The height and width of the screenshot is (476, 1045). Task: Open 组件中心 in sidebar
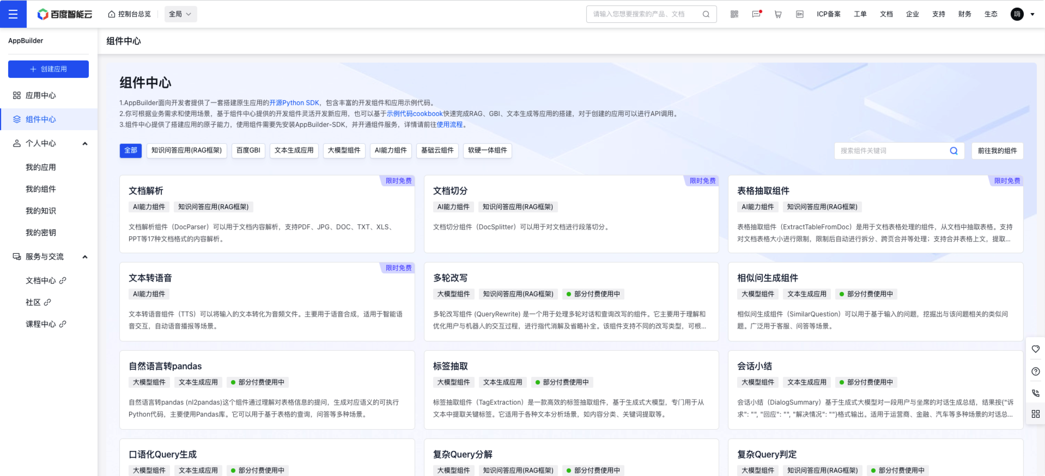(x=49, y=119)
